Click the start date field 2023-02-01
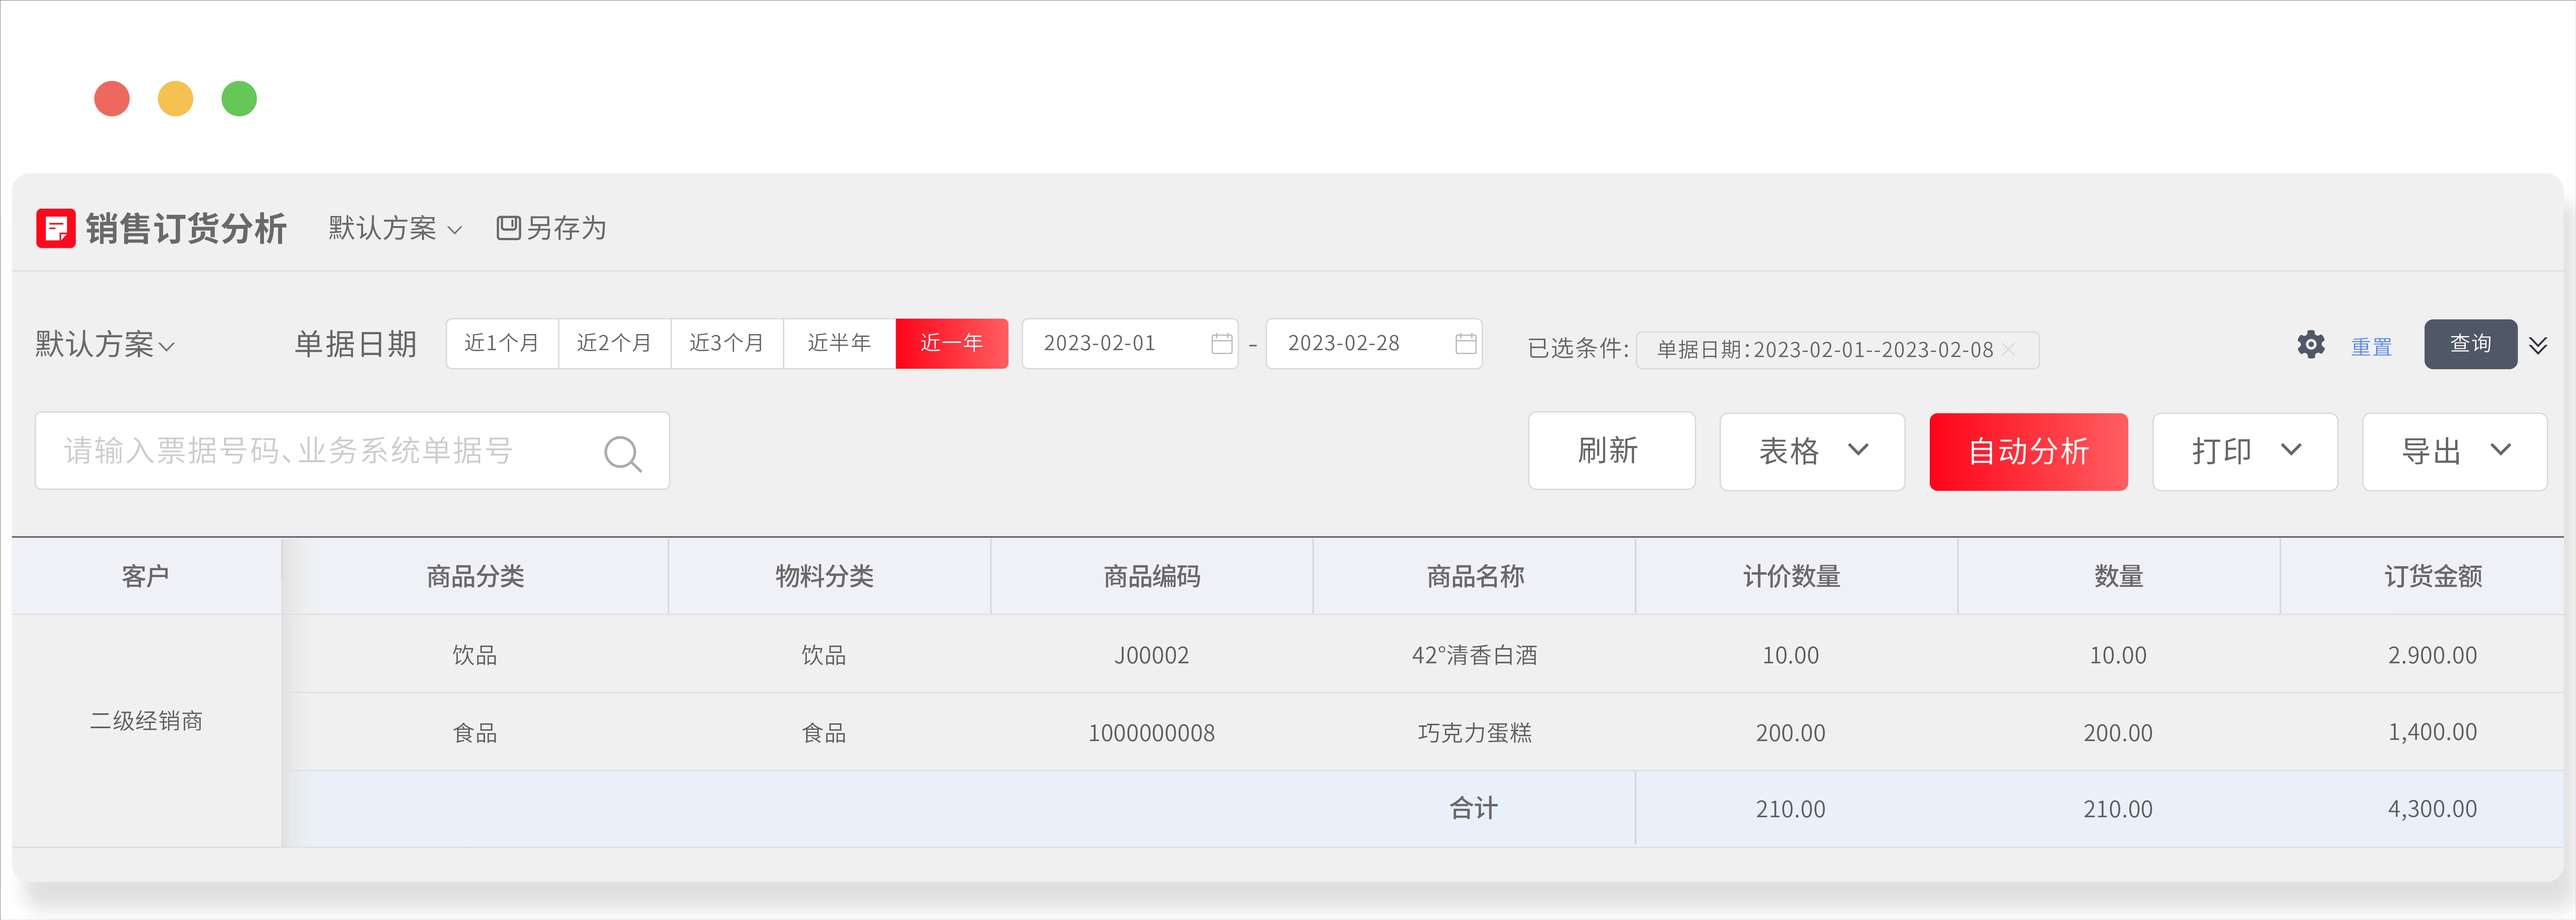2576x920 pixels. 1130,344
